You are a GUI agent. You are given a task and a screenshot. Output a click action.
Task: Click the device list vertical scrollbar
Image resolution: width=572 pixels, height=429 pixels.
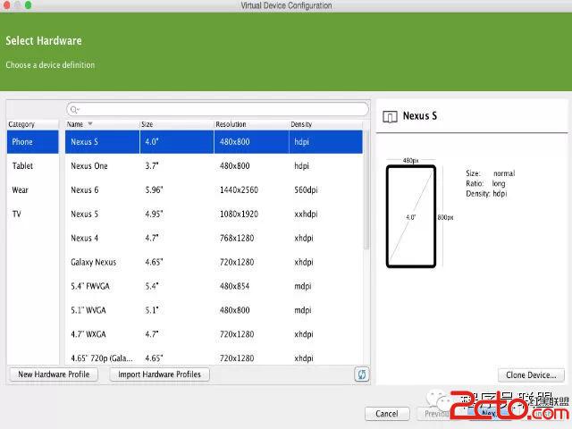366,189
